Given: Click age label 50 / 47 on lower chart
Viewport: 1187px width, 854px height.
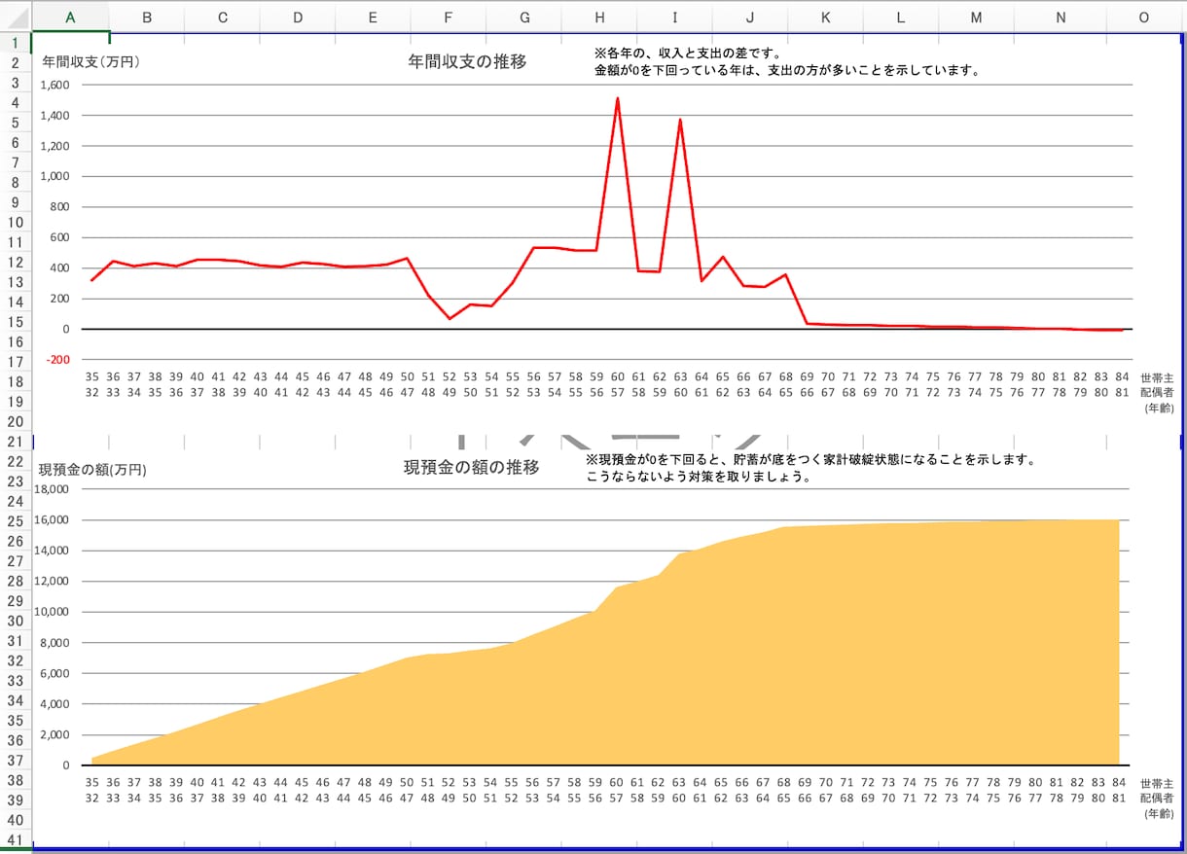Looking at the screenshot, I should (408, 790).
